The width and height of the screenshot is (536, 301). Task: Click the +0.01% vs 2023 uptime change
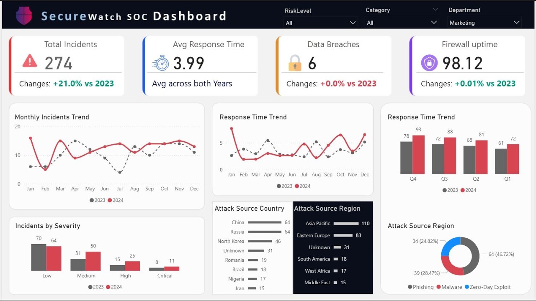485,84
